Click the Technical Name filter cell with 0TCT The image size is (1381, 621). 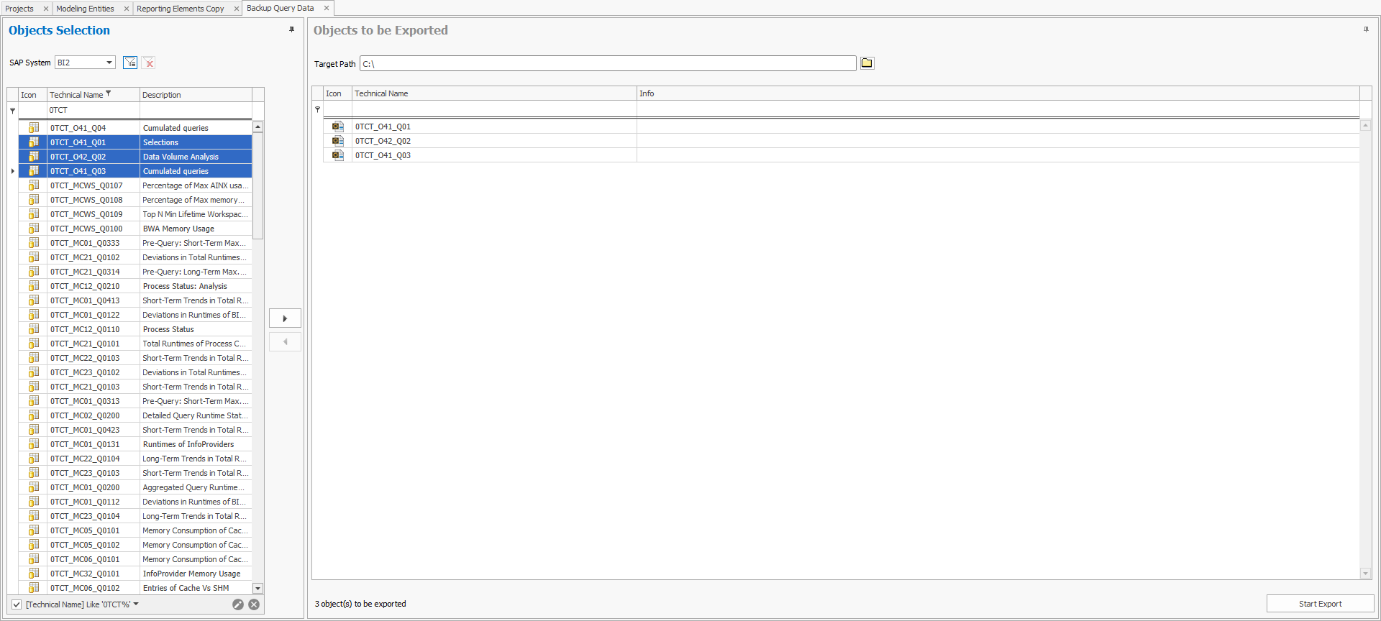[94, 110]
